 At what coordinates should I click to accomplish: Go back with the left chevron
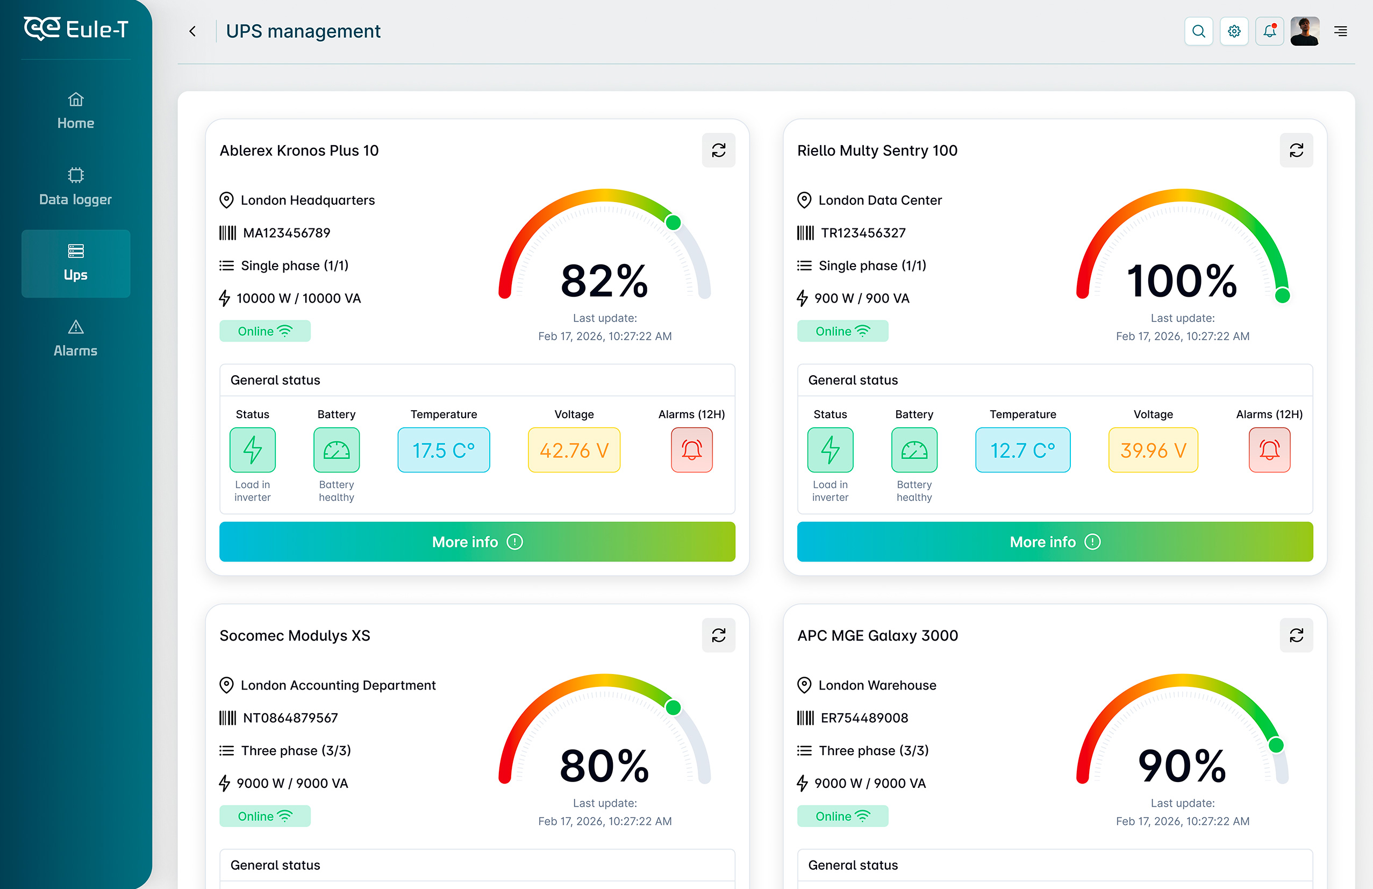click(192, 31)
